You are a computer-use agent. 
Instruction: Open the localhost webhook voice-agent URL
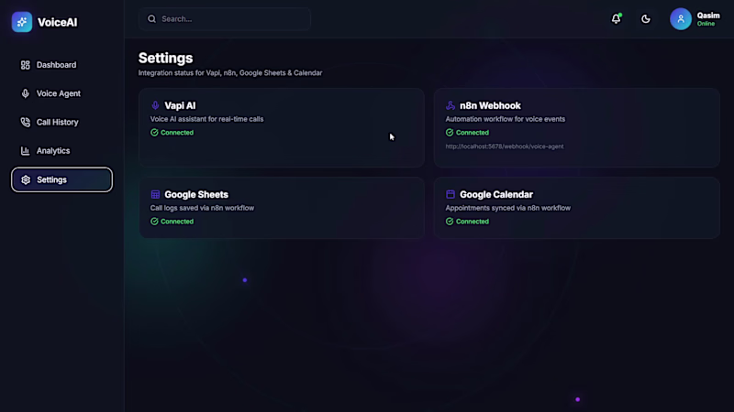505,146
